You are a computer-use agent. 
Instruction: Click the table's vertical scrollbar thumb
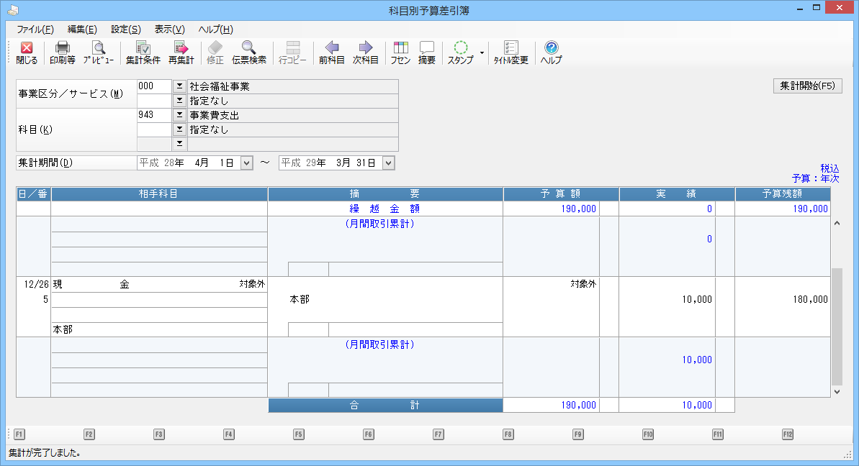(836, 326)
